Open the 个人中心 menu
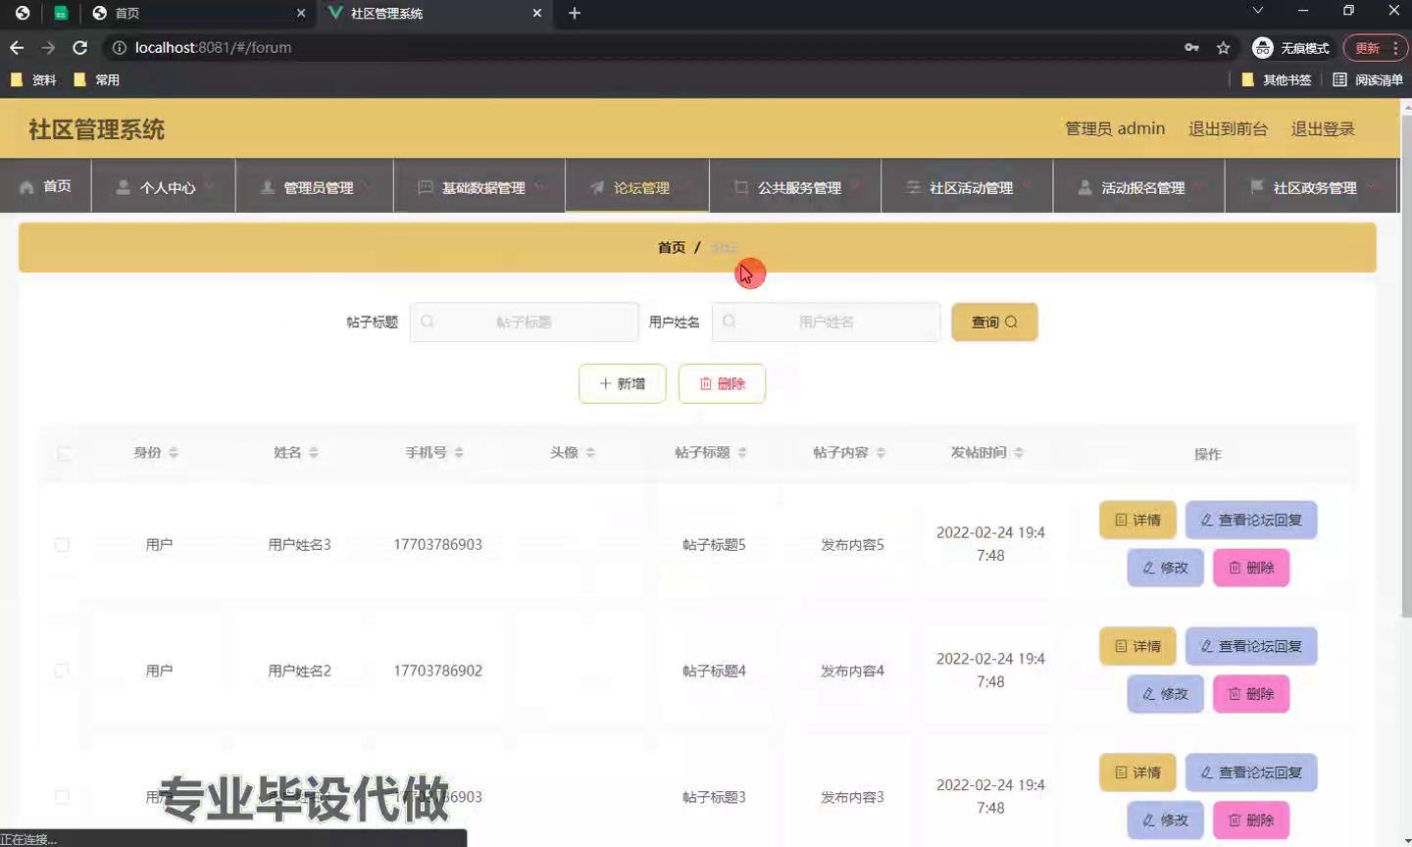Viewport: 1412px width, 847px height. (x=163, y=185)
